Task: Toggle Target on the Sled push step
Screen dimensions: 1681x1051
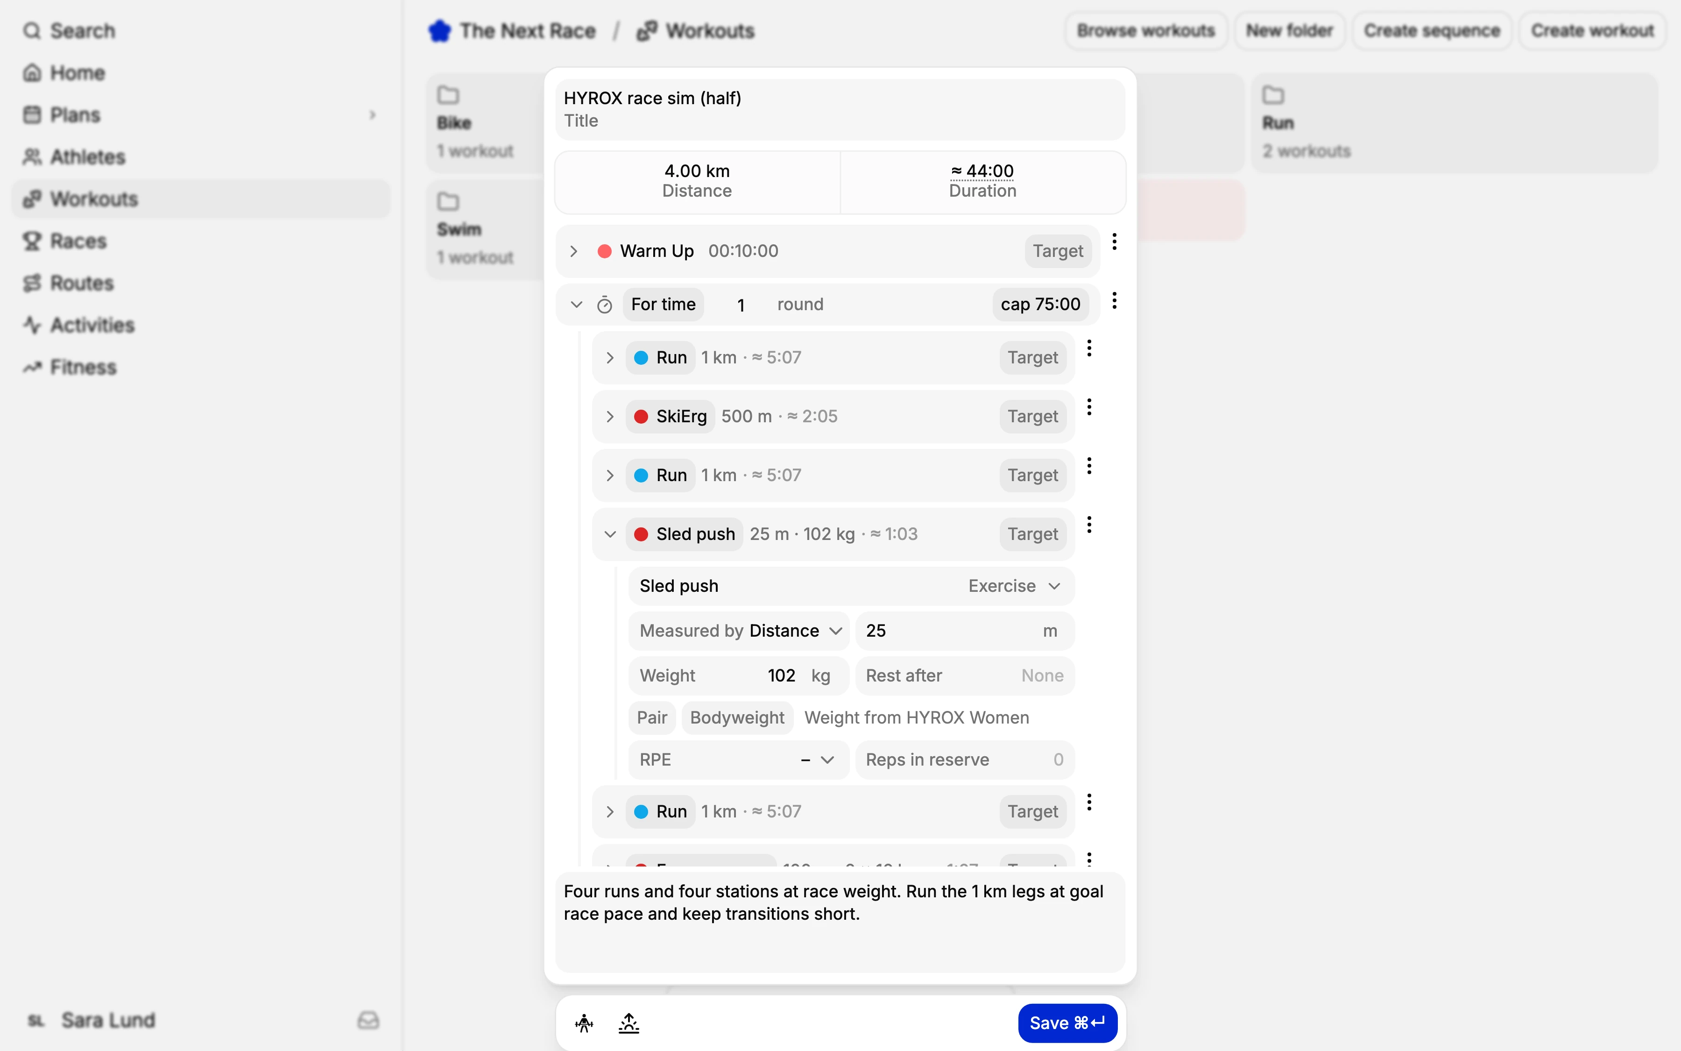Action: [1032, 534]
